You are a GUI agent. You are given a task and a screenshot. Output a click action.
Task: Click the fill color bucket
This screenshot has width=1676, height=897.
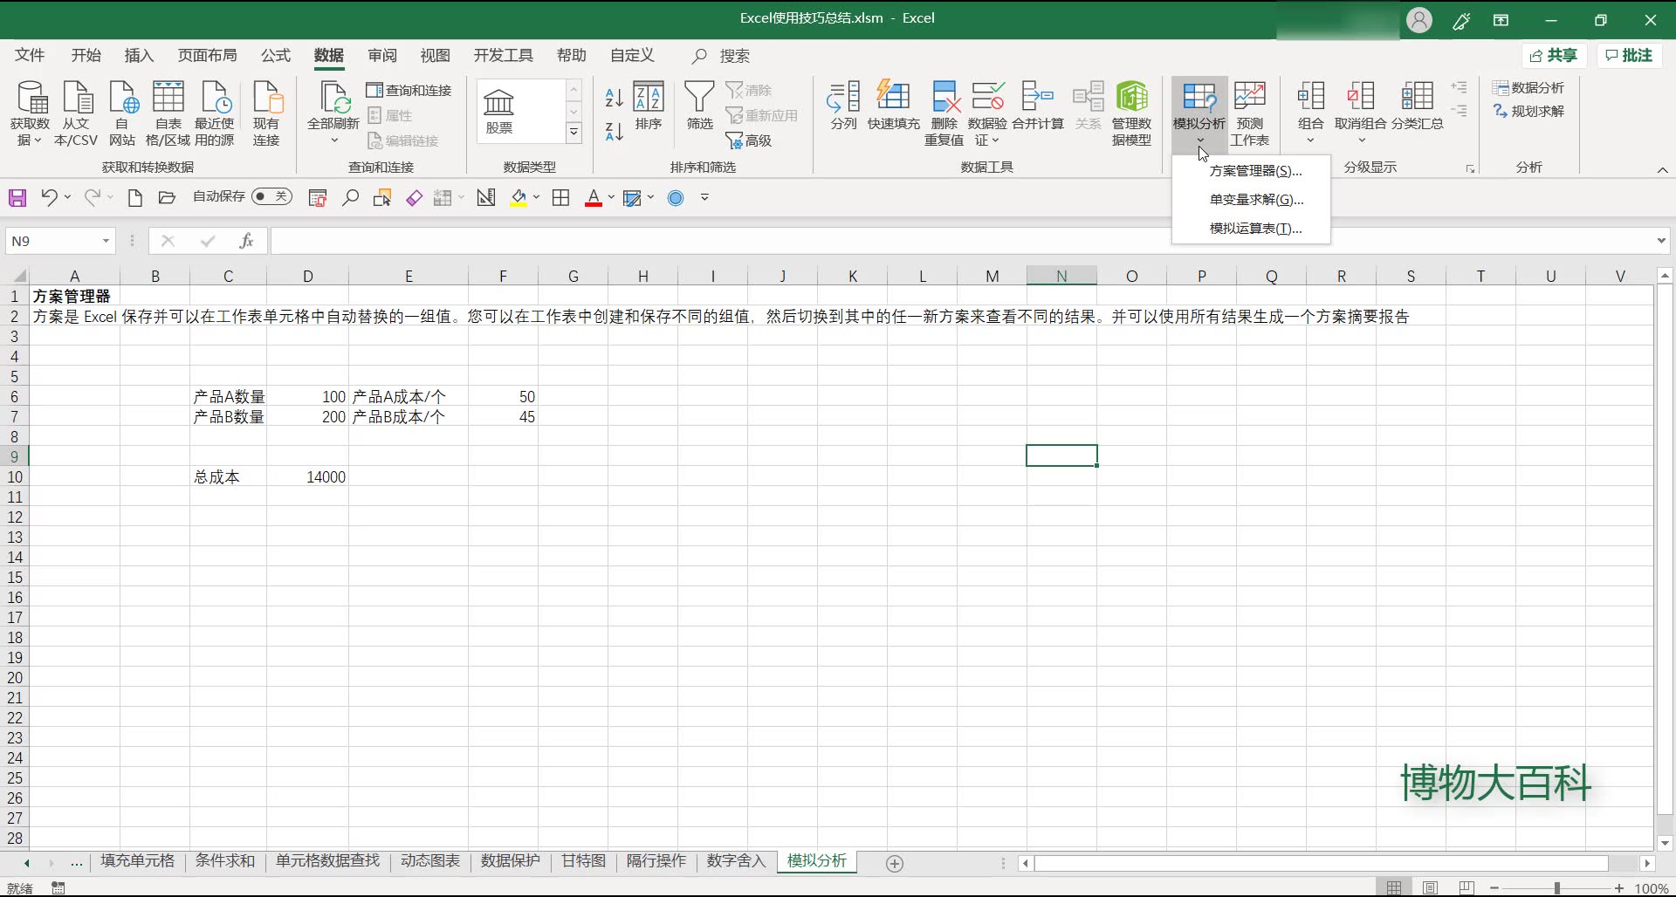pyautogui.click(x=519, y=198)
